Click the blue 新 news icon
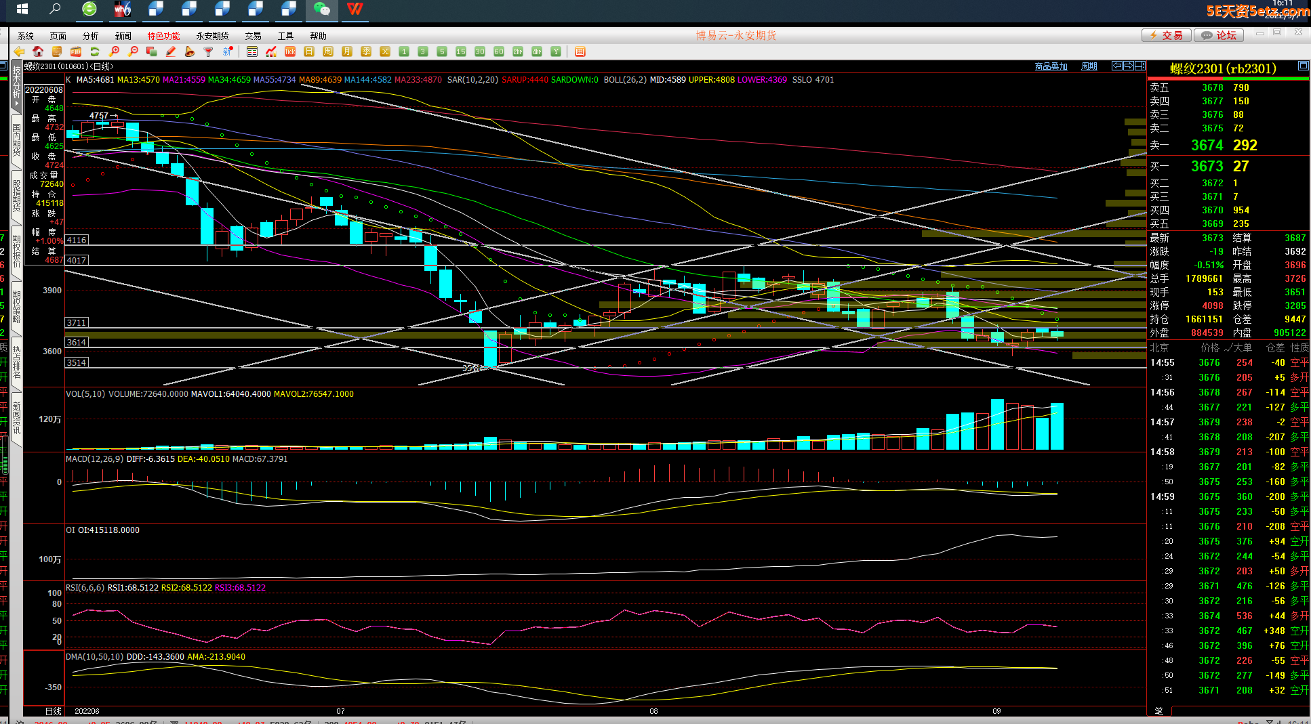Image resolution: width=1311 pixels, height=724 pixels. (228, 51)
